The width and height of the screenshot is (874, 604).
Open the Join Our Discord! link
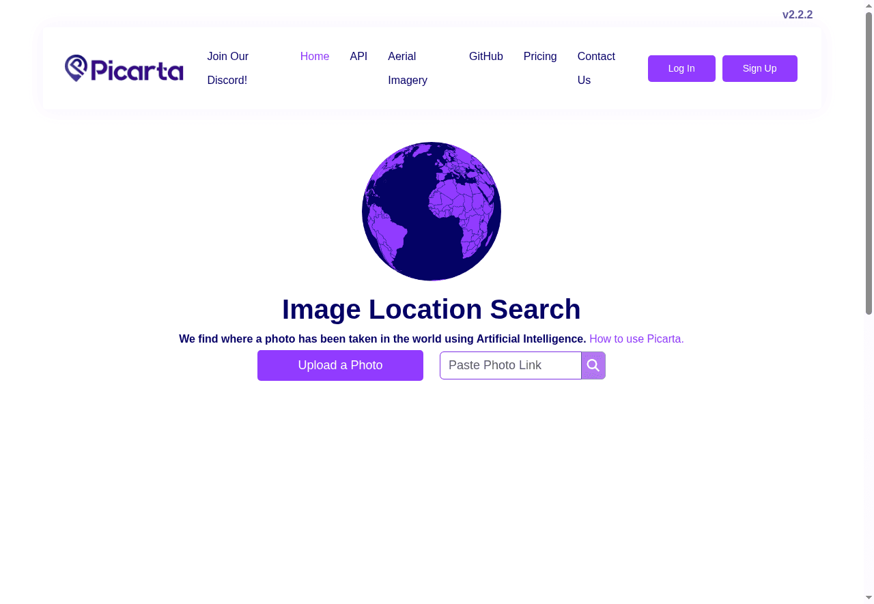click(227, 68)
